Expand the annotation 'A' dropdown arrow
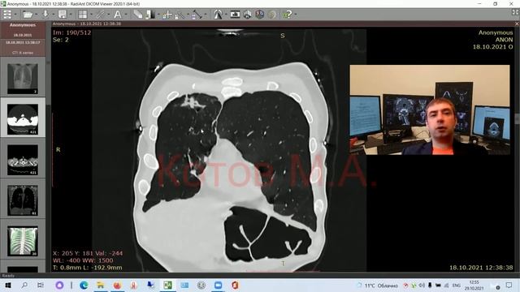Image resolution: width=520 pixels, height=292 pixels. [126, 15]
